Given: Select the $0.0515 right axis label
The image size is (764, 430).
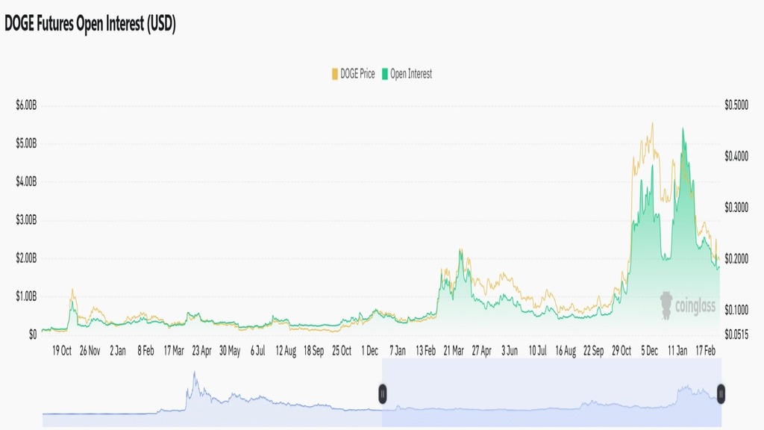Looking at the screenshot, I should coord(736,335).
